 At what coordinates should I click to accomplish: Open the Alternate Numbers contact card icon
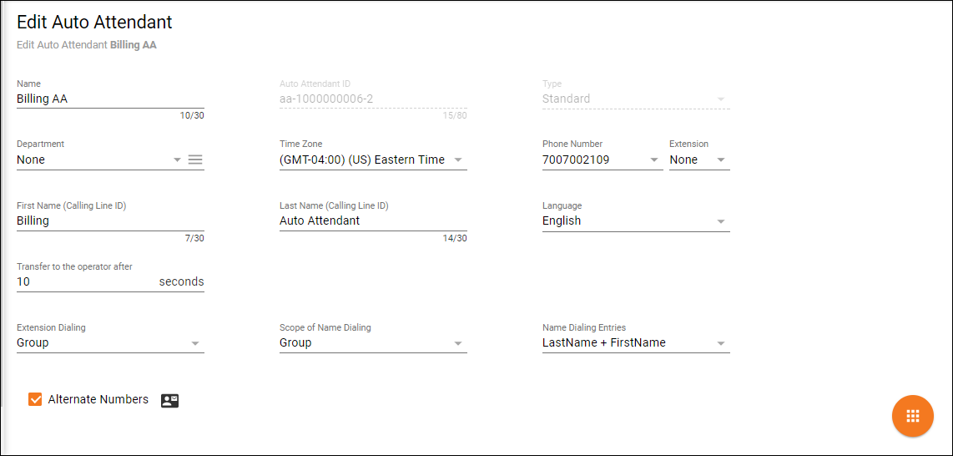coord(170,401)
